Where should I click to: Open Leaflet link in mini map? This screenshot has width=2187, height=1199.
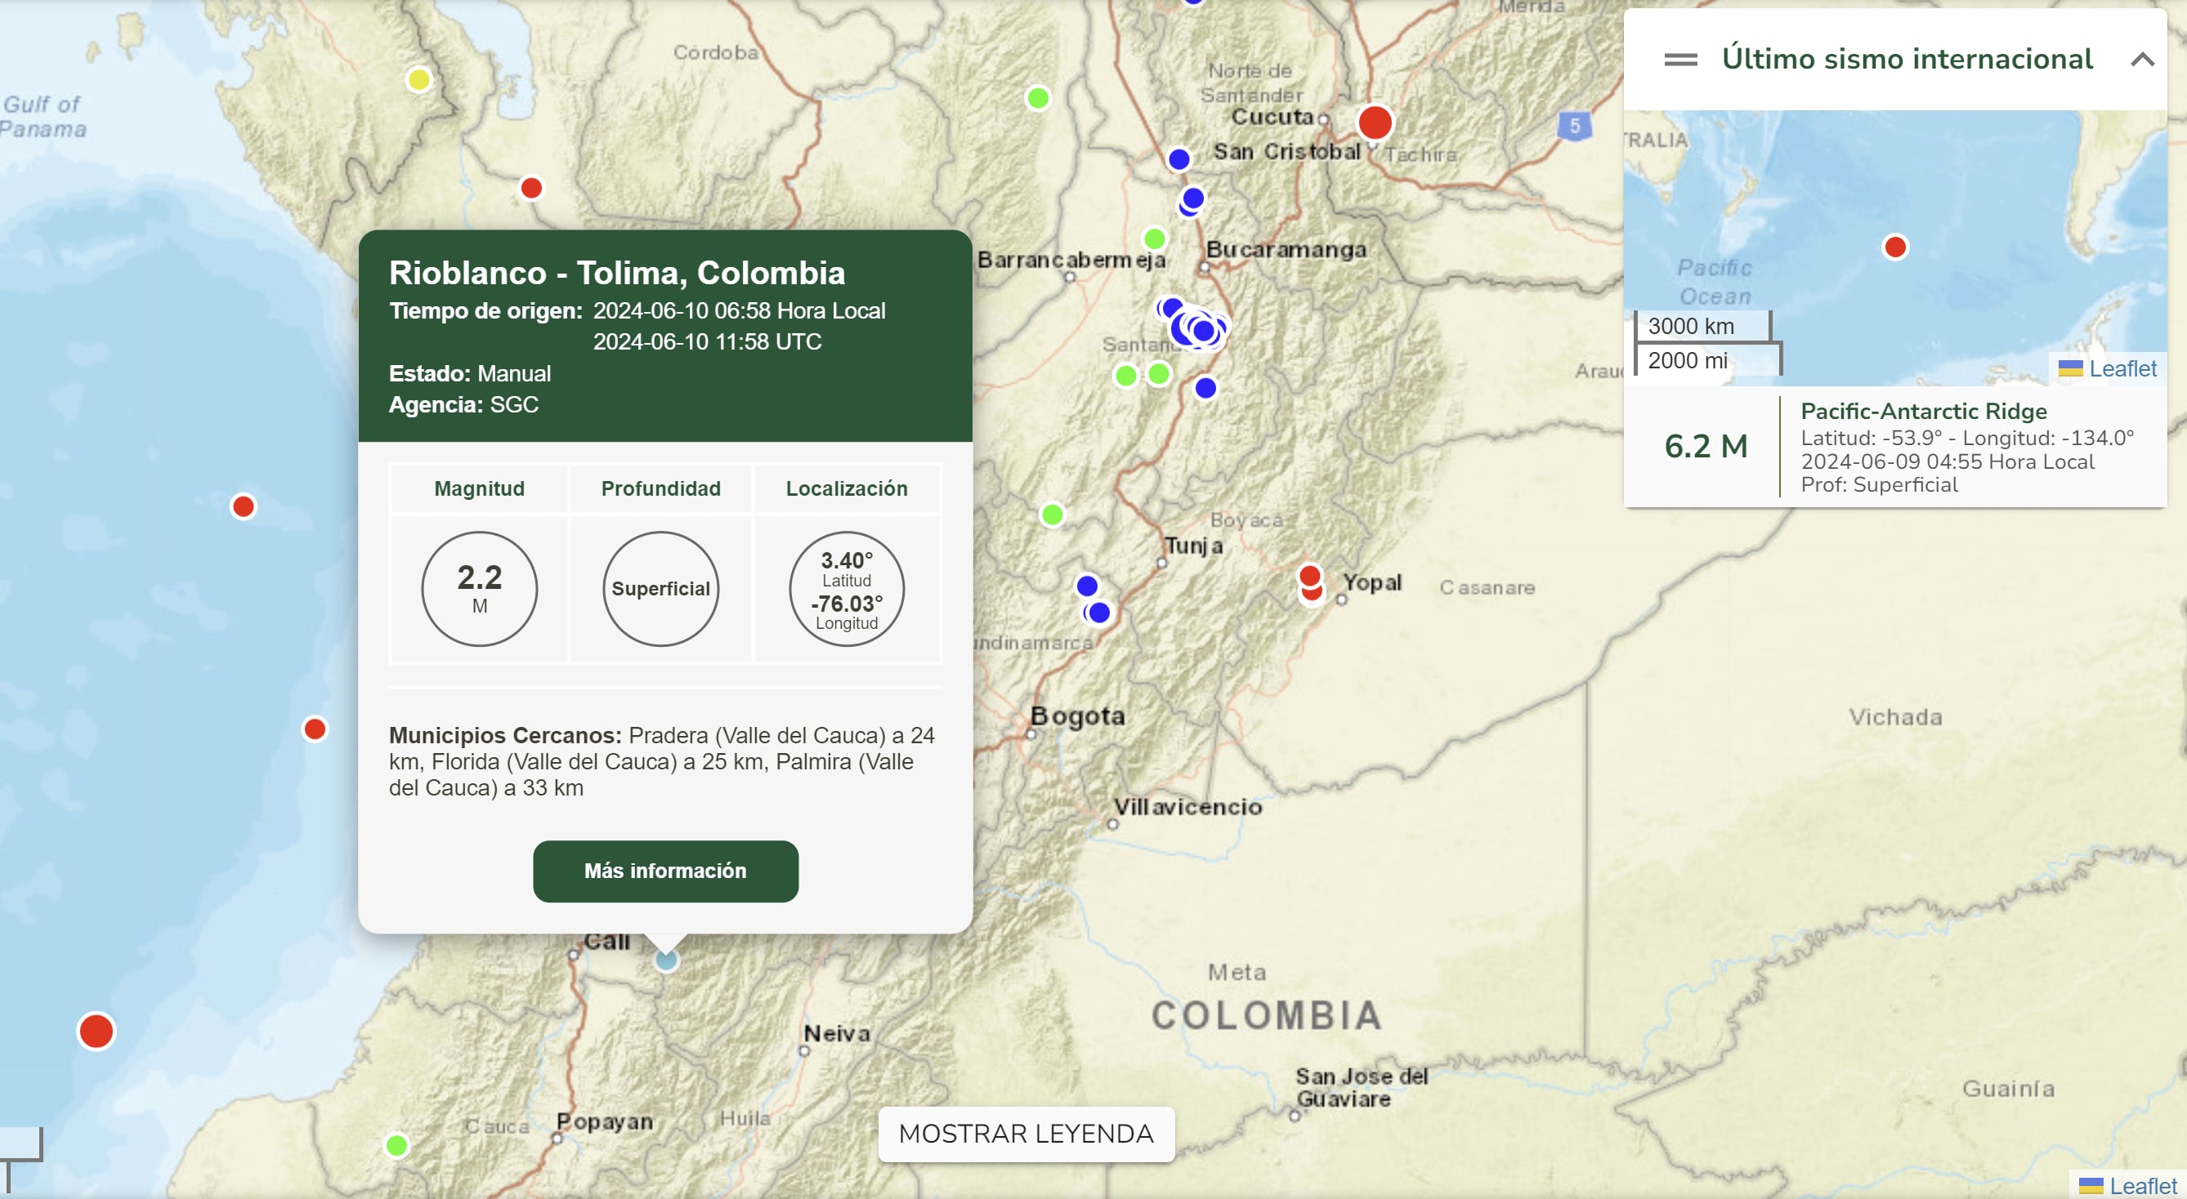click(x=2122, y=368)
